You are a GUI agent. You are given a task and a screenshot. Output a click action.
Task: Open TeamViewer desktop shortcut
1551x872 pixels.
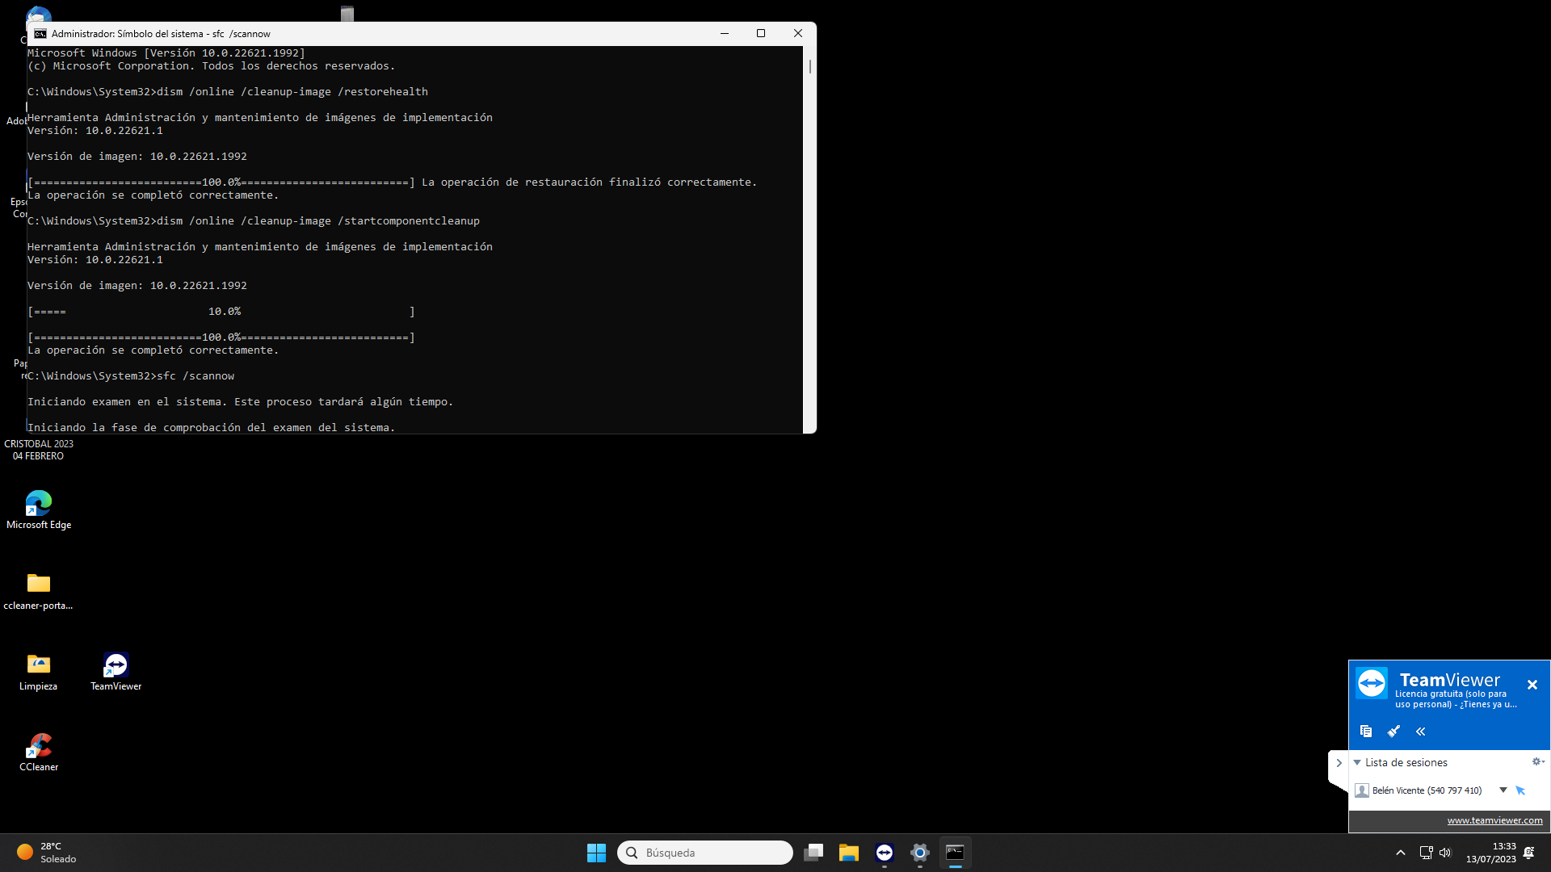pyautogui.click(x=116, y=670)
